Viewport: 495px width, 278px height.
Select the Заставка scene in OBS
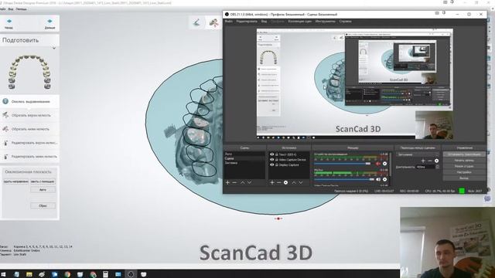pyautogui.click(x=244, y=163)
